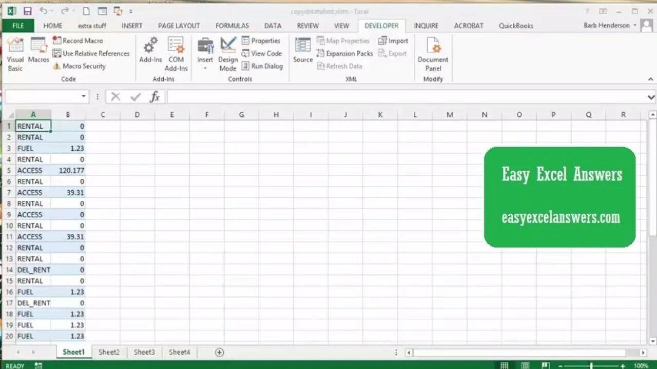
Task: Open COM Add-Ins manager
Action: click(176, 54)
